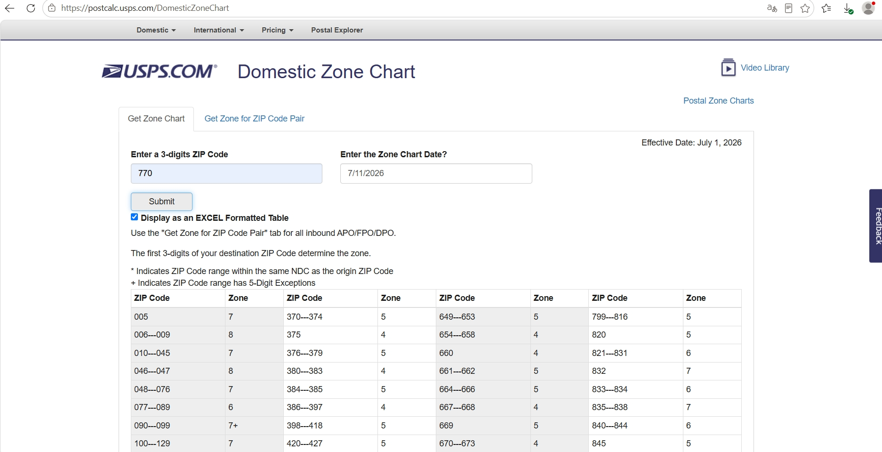The image size is (882, 452).
Task: Click the 7+ zone cell
Action: (254, 426)
